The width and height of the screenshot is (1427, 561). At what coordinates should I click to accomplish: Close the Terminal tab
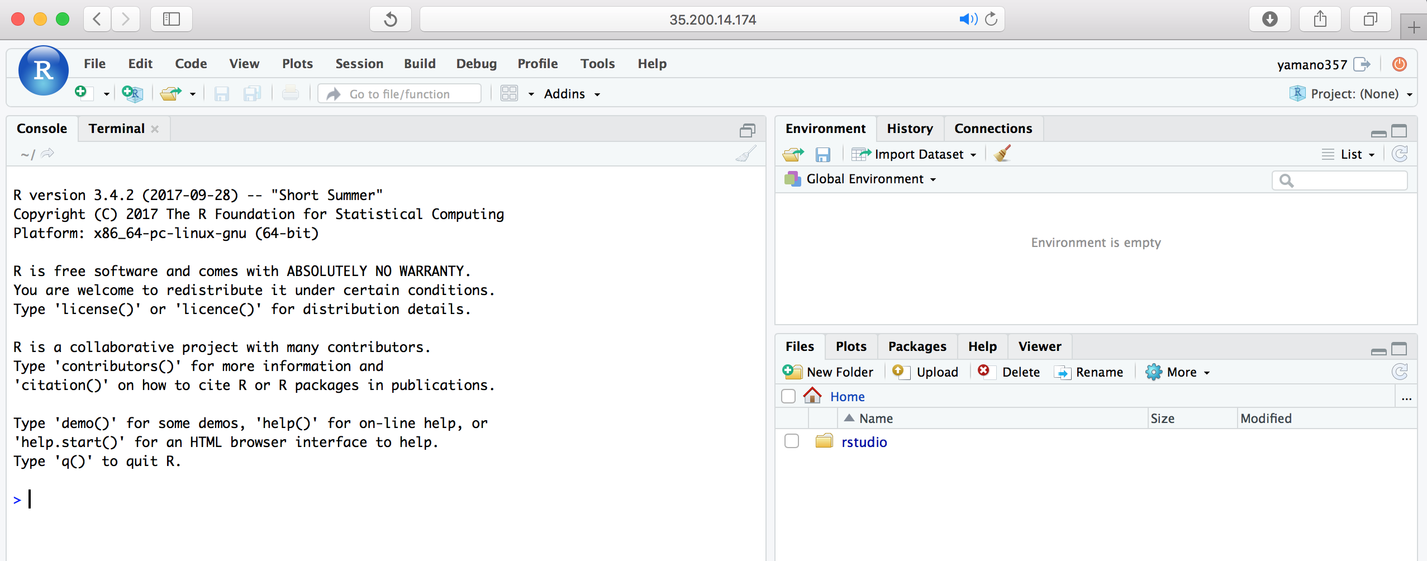155,129
